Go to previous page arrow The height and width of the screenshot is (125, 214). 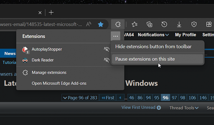tap(120, 98)
